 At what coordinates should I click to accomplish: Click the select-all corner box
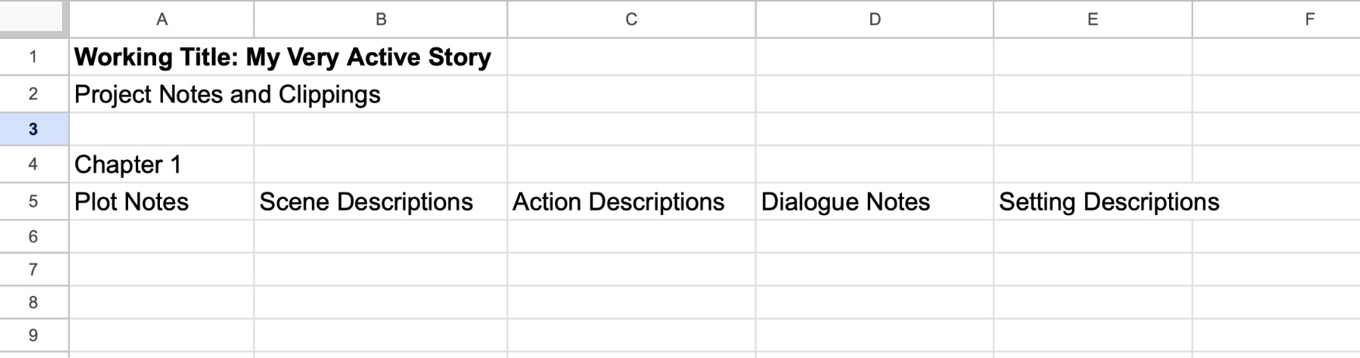pos(33,18)
